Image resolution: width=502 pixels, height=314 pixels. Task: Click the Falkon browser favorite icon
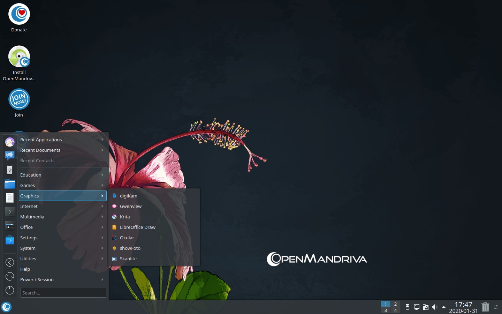10,142
